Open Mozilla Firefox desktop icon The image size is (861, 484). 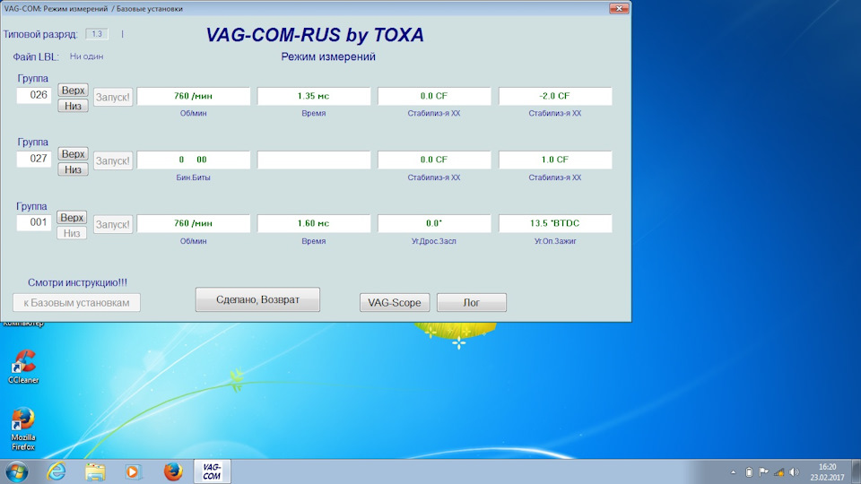pyautogui.click(x=23, y=429)
